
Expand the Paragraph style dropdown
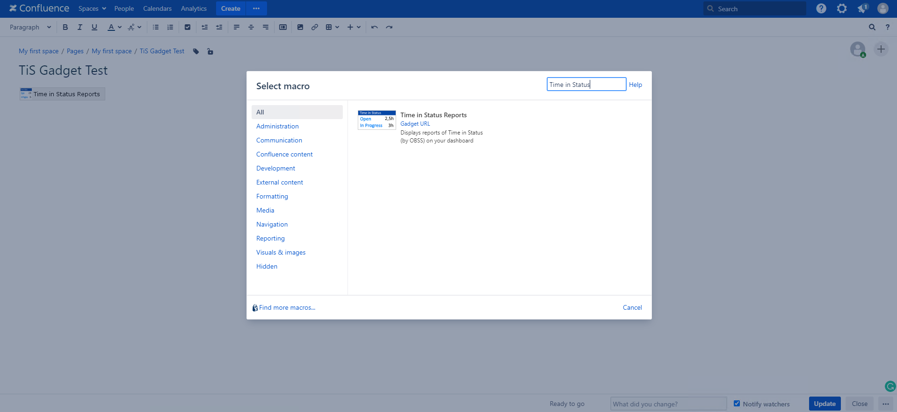tap(30, 27)
